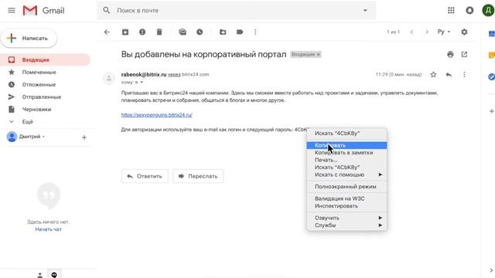The width and height of the screenshot is (495, 278).
Task: Expand search options dropdown arrow
Action: point(365,10)
